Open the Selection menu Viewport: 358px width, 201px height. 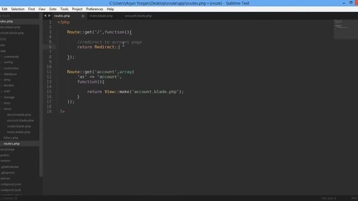(17, 9)
